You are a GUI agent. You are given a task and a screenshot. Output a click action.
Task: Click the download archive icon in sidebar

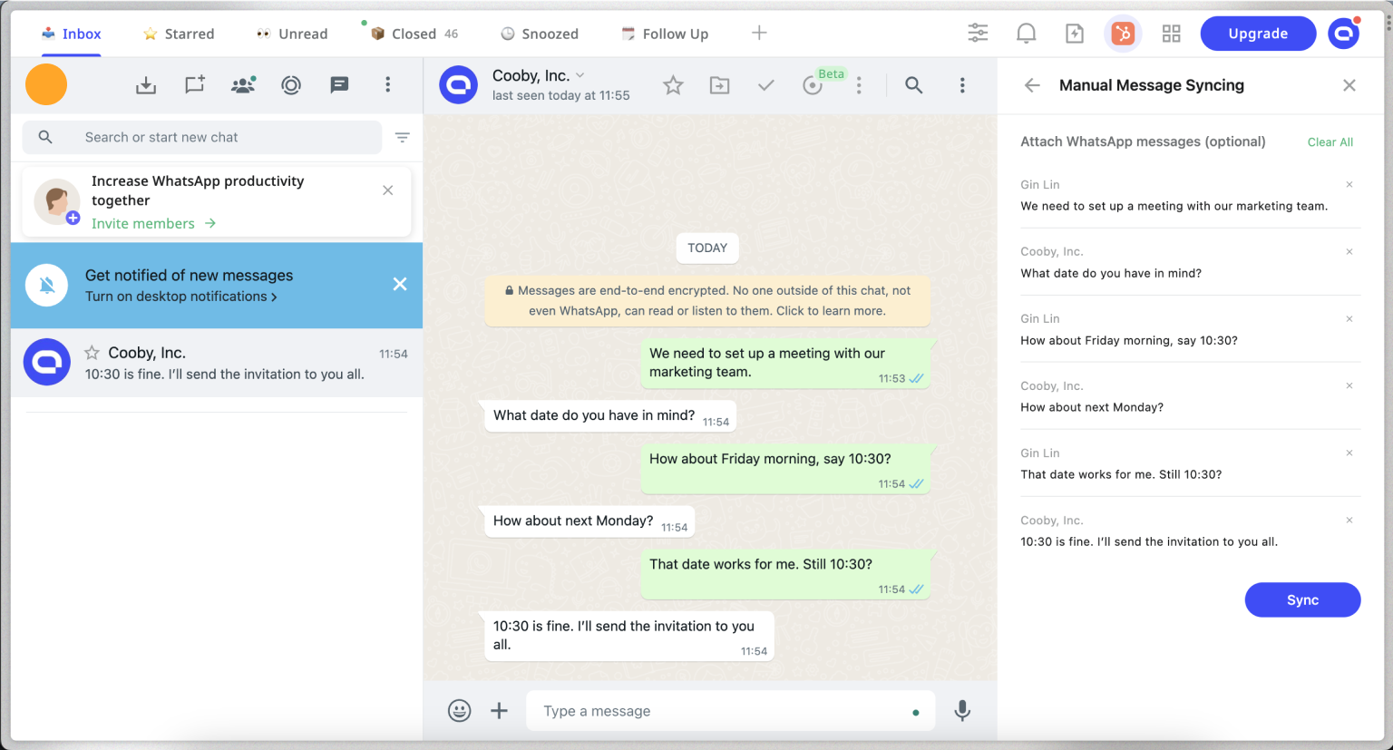point(146,85)
